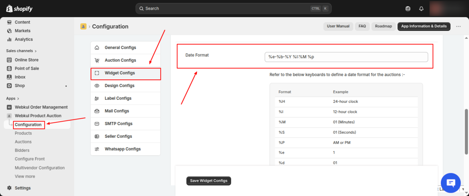Click the Design Configs eye icon
The width and height of the screenshot is (469, 196).
tap(97, 86)
